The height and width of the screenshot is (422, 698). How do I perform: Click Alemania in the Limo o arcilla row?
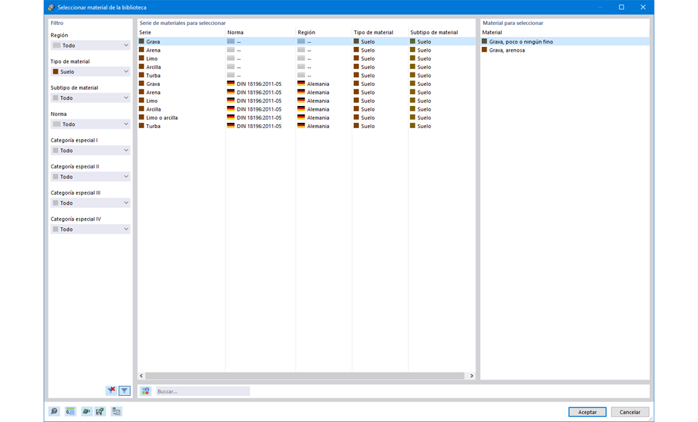(x=318, y=117)
